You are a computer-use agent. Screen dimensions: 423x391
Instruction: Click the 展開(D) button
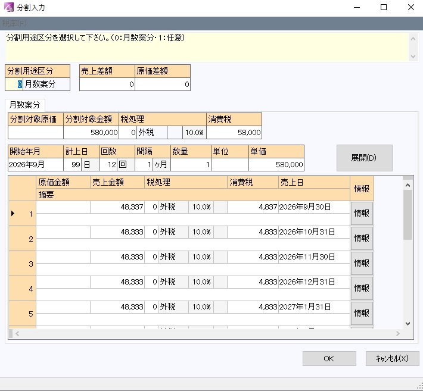pyautogui.click(x=364, y=158)
